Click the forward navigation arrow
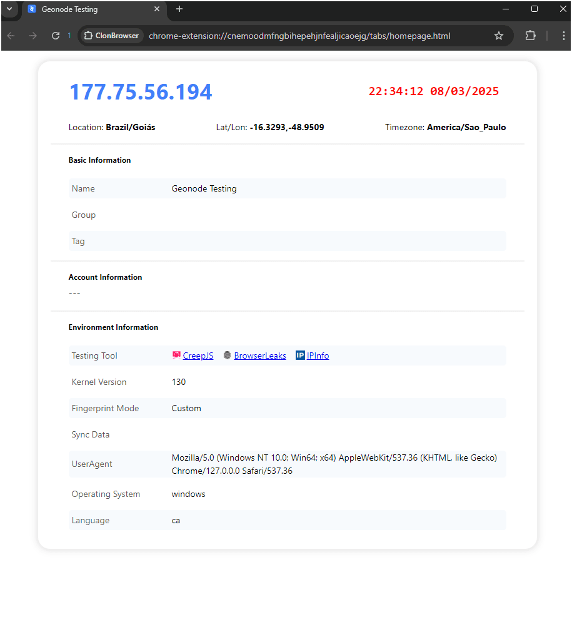The width and height of the screenshot is (572, 624). tap(33, 36)
